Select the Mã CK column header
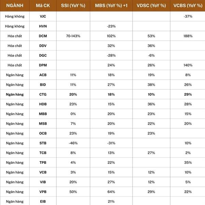 (43, 5)
